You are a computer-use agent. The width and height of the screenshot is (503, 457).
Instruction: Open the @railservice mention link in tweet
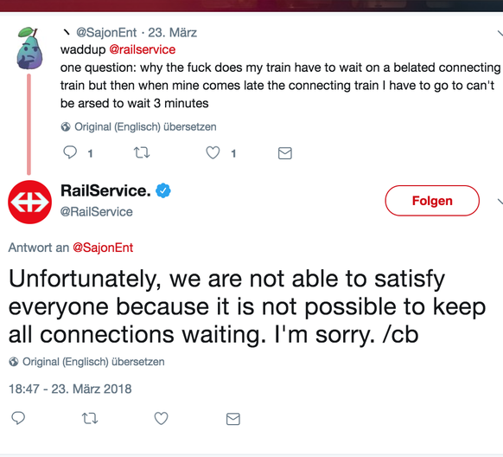click(143, 49)
